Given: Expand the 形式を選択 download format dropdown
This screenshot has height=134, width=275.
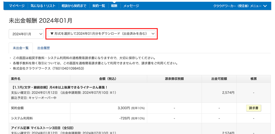Looking at the screenshot, I should (x=102, y=34).
